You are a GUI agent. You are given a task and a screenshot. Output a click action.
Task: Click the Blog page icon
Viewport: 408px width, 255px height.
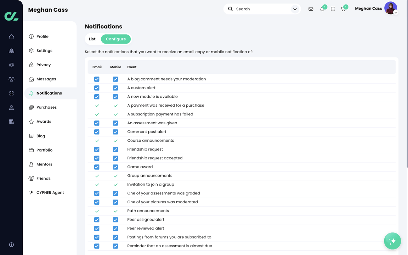coord(31,136)
